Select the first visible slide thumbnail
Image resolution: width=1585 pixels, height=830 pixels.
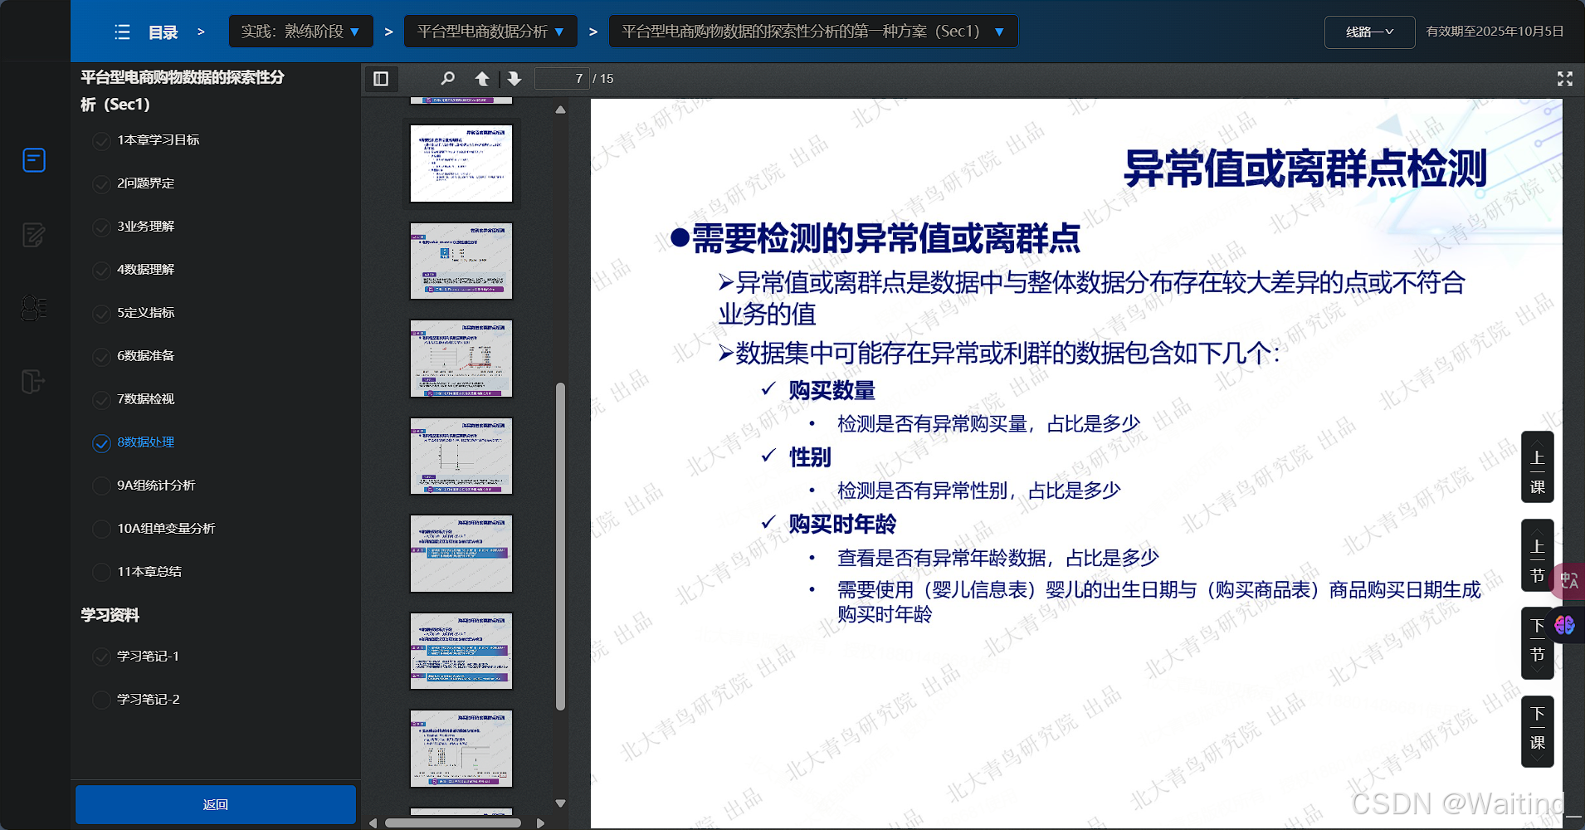pos(461,164)
